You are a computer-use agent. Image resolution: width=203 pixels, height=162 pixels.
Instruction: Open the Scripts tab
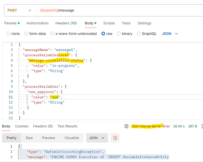[x=109, y=23]
